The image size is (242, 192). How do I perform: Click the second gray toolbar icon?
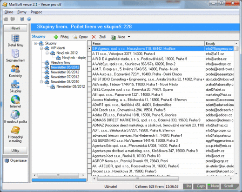pyautogui.click(x=13, y=19)
